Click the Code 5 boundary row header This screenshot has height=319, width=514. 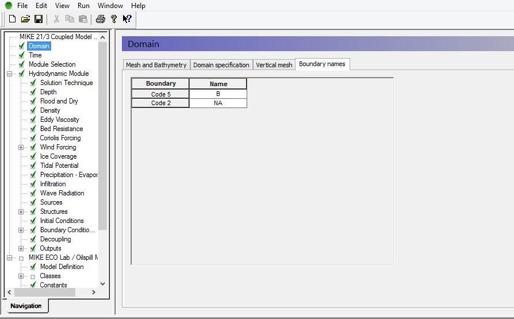[160, 94]
